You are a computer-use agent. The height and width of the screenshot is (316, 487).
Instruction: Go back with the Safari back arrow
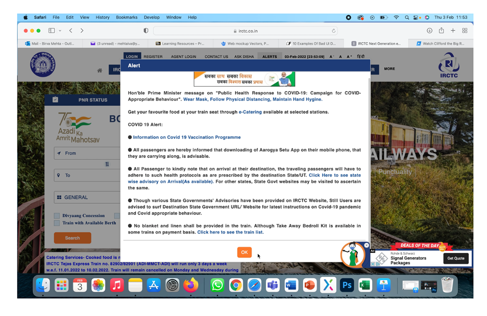(x=71, y=31)
